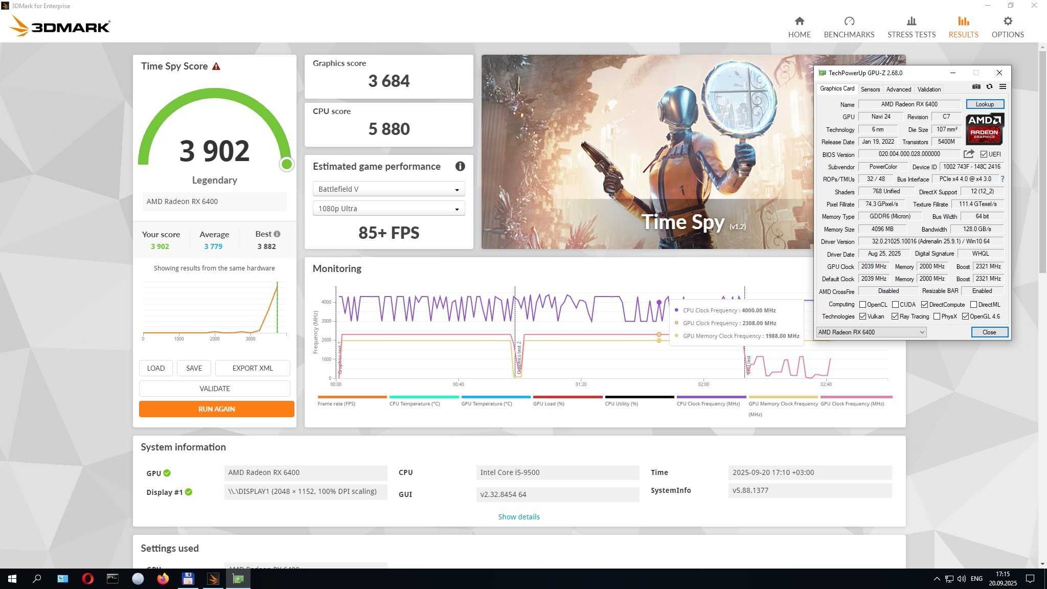Click the ENG language indicator

click(976, 579)
